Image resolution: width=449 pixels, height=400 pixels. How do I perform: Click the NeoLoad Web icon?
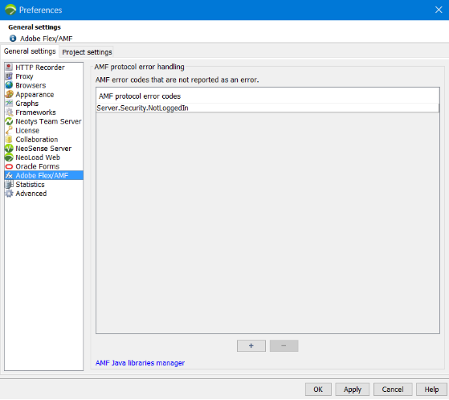click(x=9, y=157)
